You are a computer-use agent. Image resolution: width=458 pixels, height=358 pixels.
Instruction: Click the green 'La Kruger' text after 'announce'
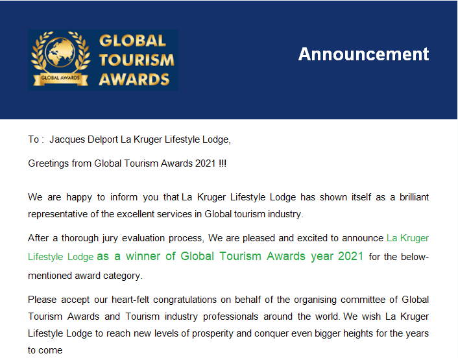(407, 238)
